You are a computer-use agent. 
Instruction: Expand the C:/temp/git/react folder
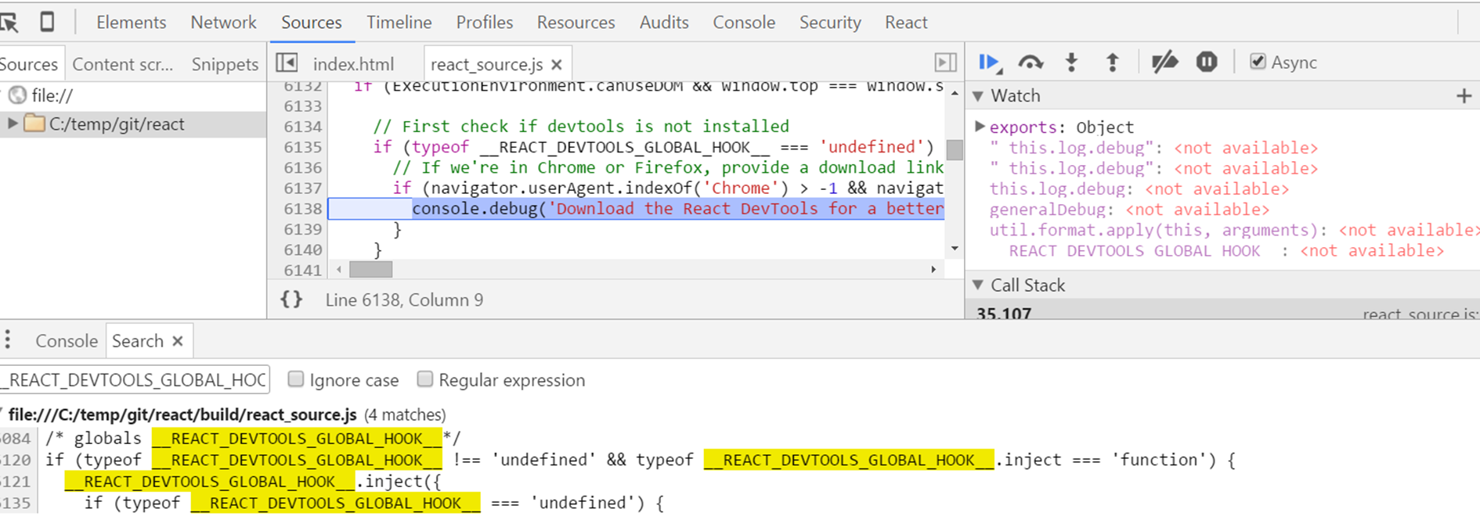pyautogui.click(x=13, y=124)
